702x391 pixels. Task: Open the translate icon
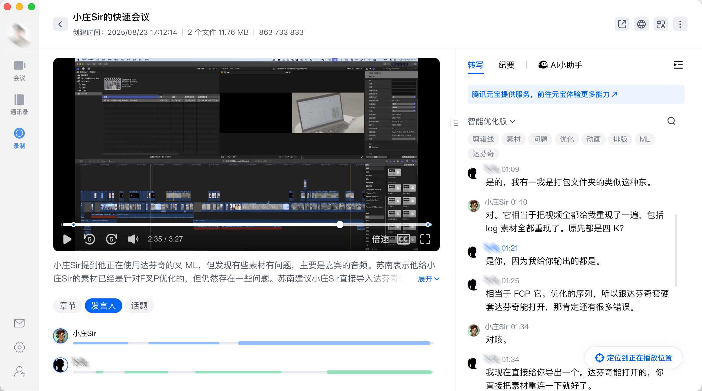click(661, 24)
